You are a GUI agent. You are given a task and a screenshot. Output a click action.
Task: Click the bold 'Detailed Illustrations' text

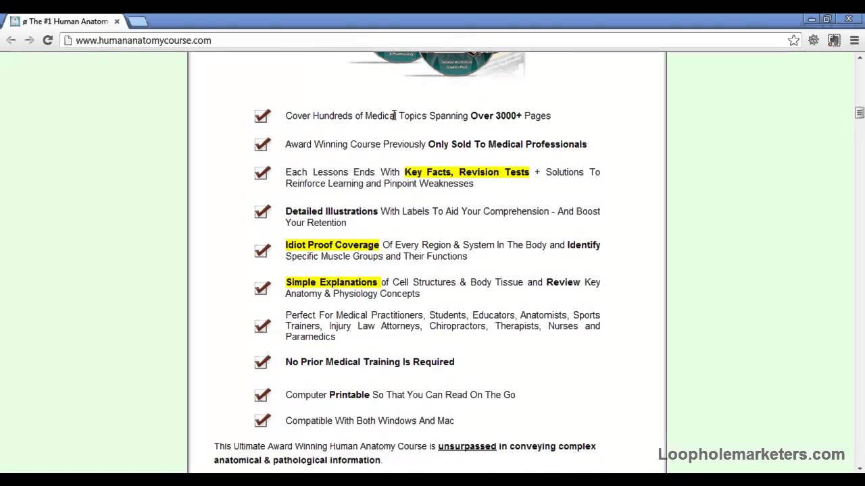pos(331,211)
